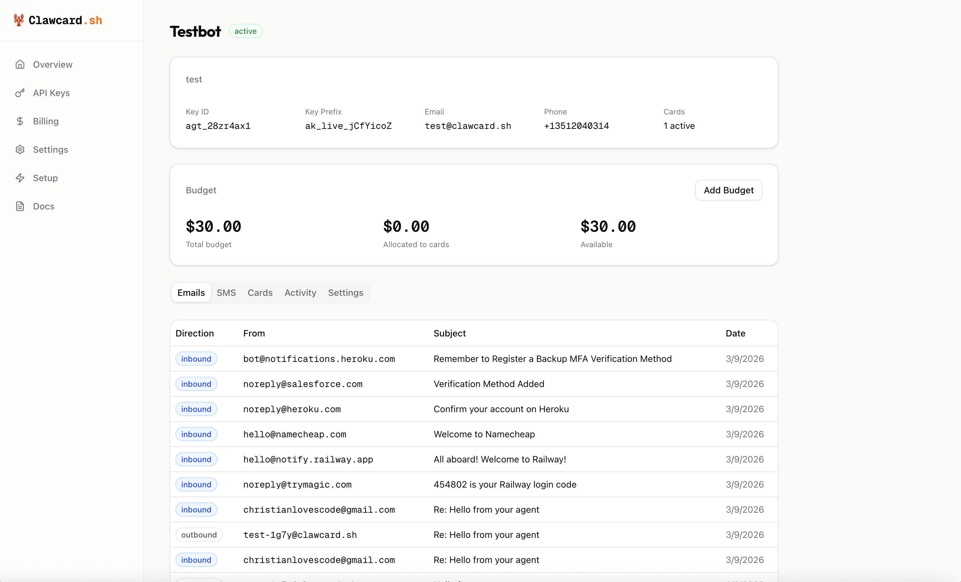Open the Settings tab next to Activity
Image resolution: width=961 pixels, height=582 pixels.
pyautogui.click(x=346, y=293)
